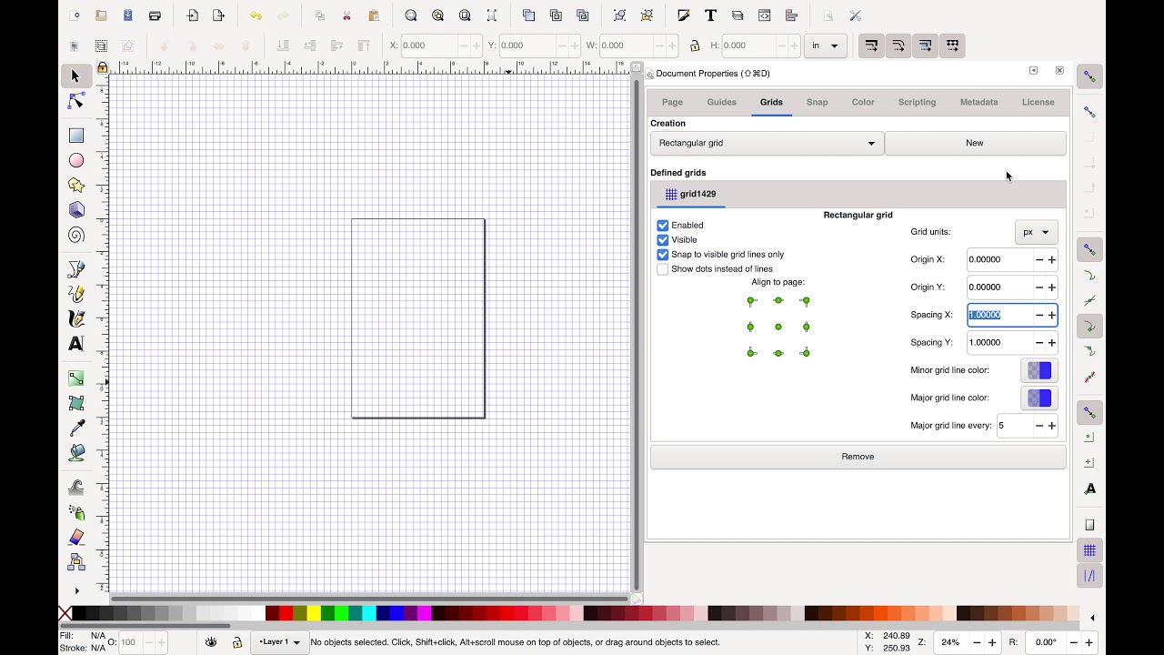1164x655 pixels.
Task: Toggle layer lock in status bar
Action: pos(236,642)
